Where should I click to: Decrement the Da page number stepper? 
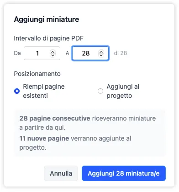point(53,55)
